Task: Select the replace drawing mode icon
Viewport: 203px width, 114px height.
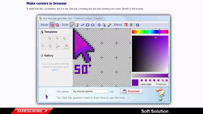Action: pos(57,25)
